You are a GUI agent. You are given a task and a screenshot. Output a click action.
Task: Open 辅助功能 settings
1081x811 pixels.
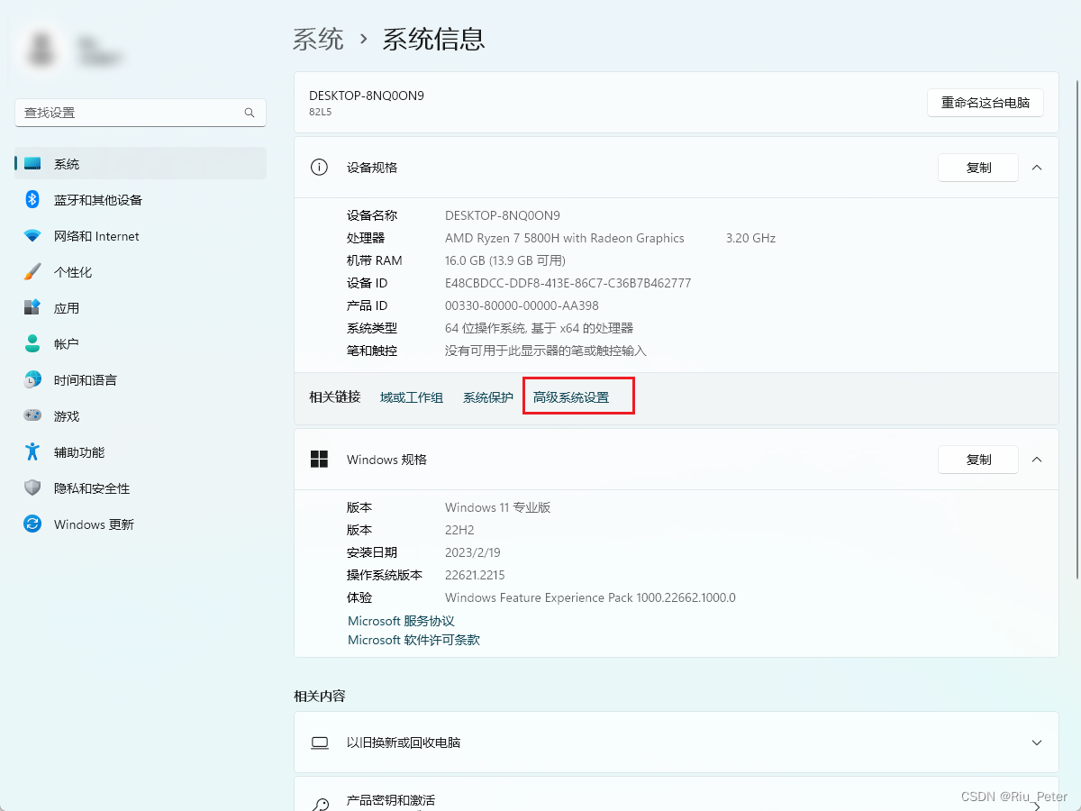141,452
